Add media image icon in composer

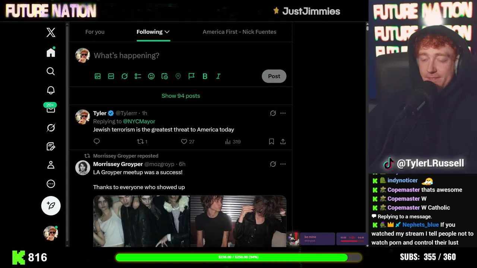[98, 76]
